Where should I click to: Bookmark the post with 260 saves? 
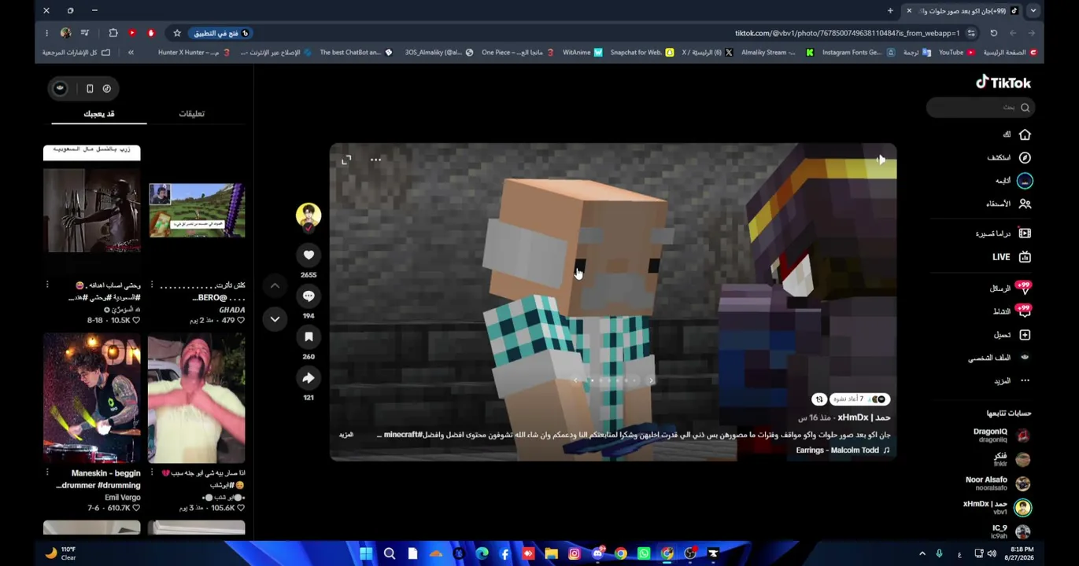coord(309,336)
